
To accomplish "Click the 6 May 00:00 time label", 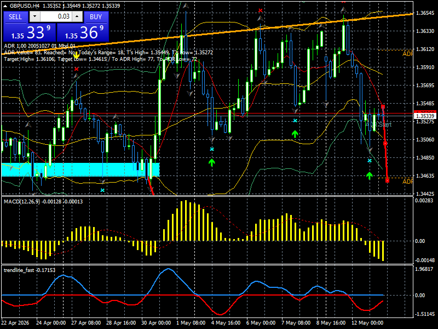I will point(261,322).
